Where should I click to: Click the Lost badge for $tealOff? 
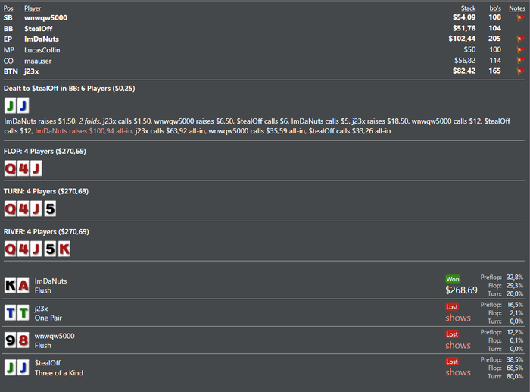coord(452,361)
